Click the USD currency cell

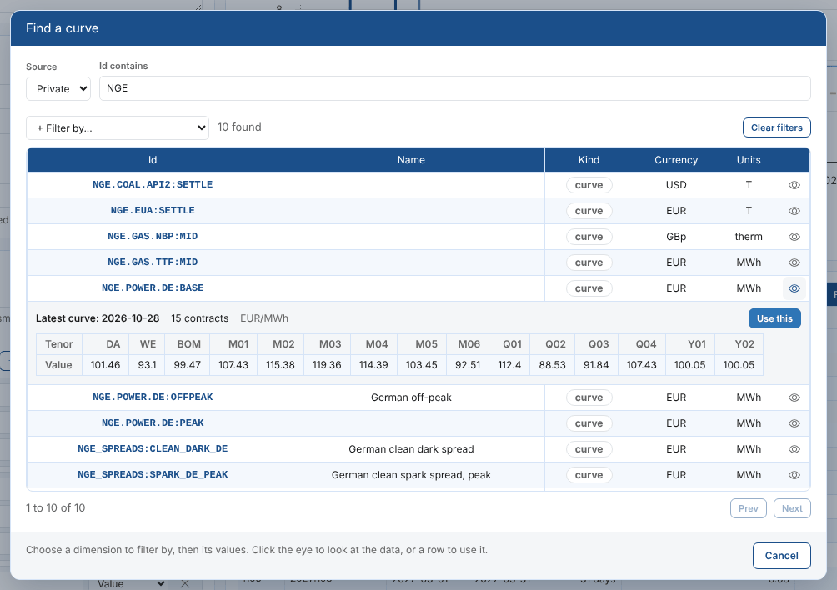(x=676, y=185)
